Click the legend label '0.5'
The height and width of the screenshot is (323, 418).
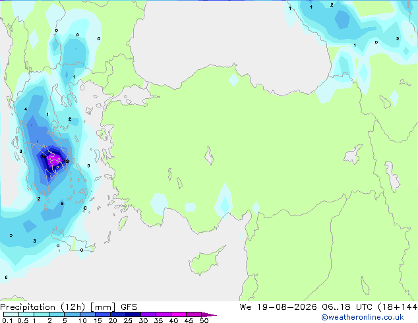tap(23, 320)
